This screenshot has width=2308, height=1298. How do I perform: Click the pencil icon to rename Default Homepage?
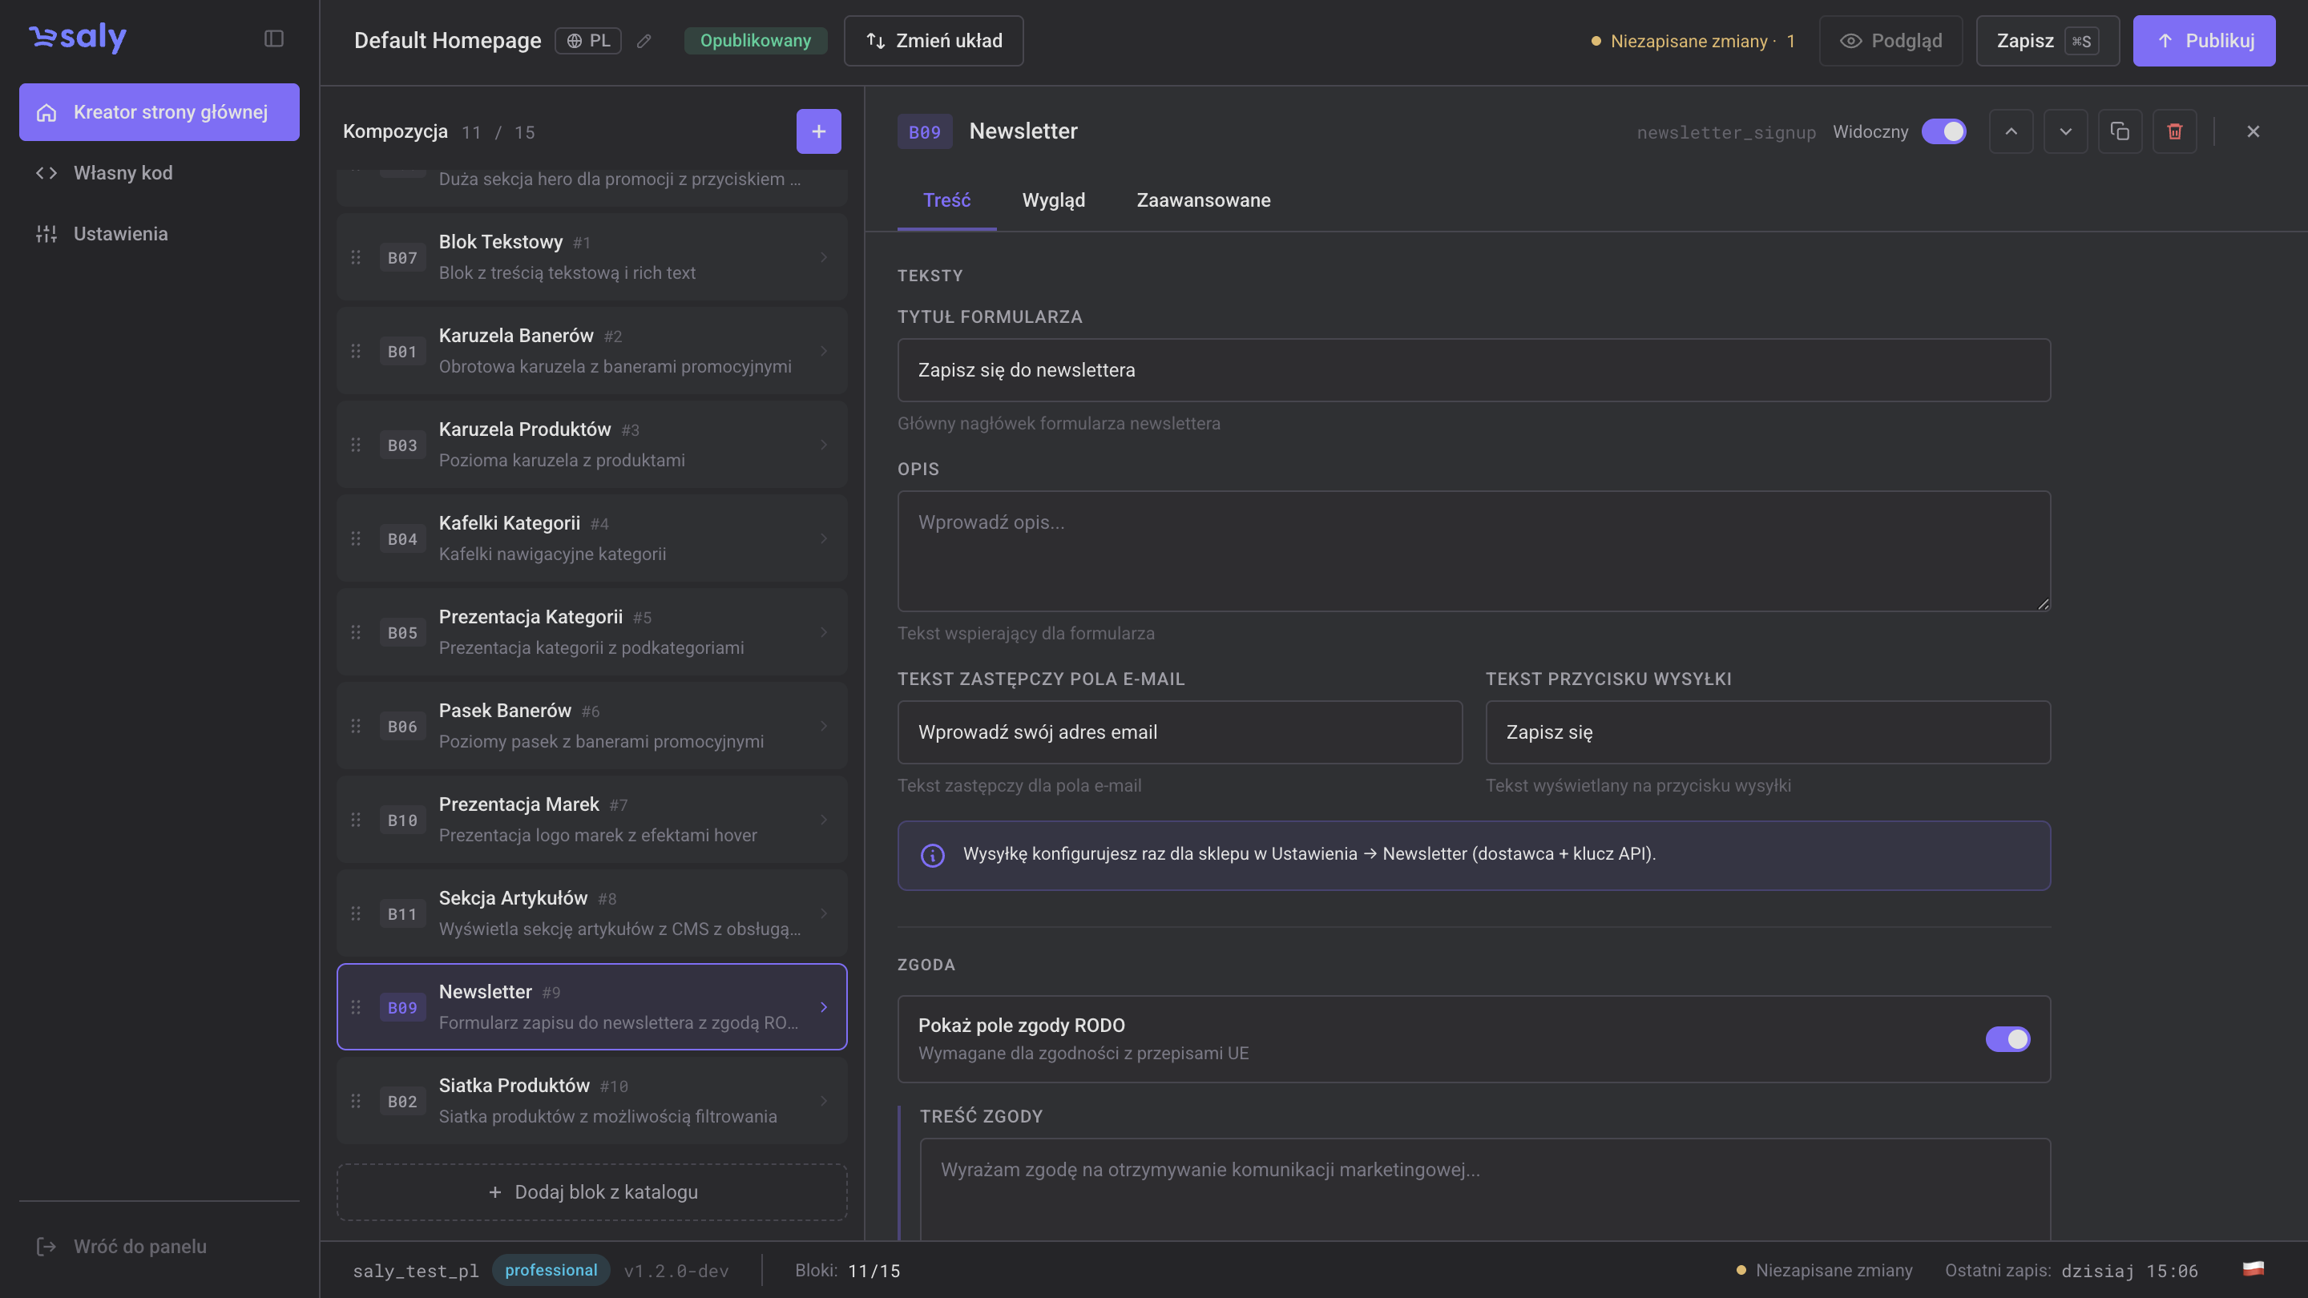click(x=644, y=41)
